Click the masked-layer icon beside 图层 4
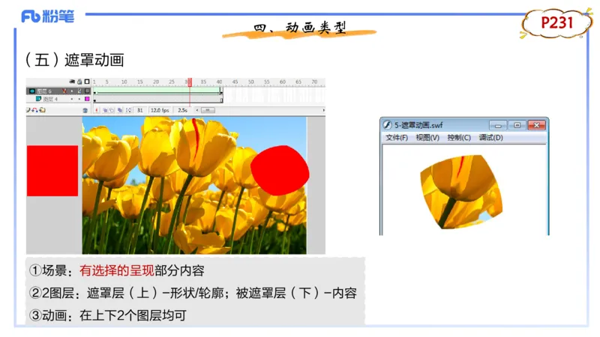This screenshot has width=600, height=337. click(x=38, y=99)
